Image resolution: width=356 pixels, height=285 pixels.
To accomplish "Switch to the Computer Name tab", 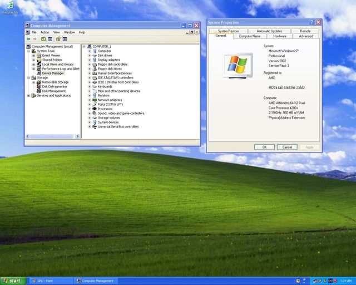I will click(250, 36).
